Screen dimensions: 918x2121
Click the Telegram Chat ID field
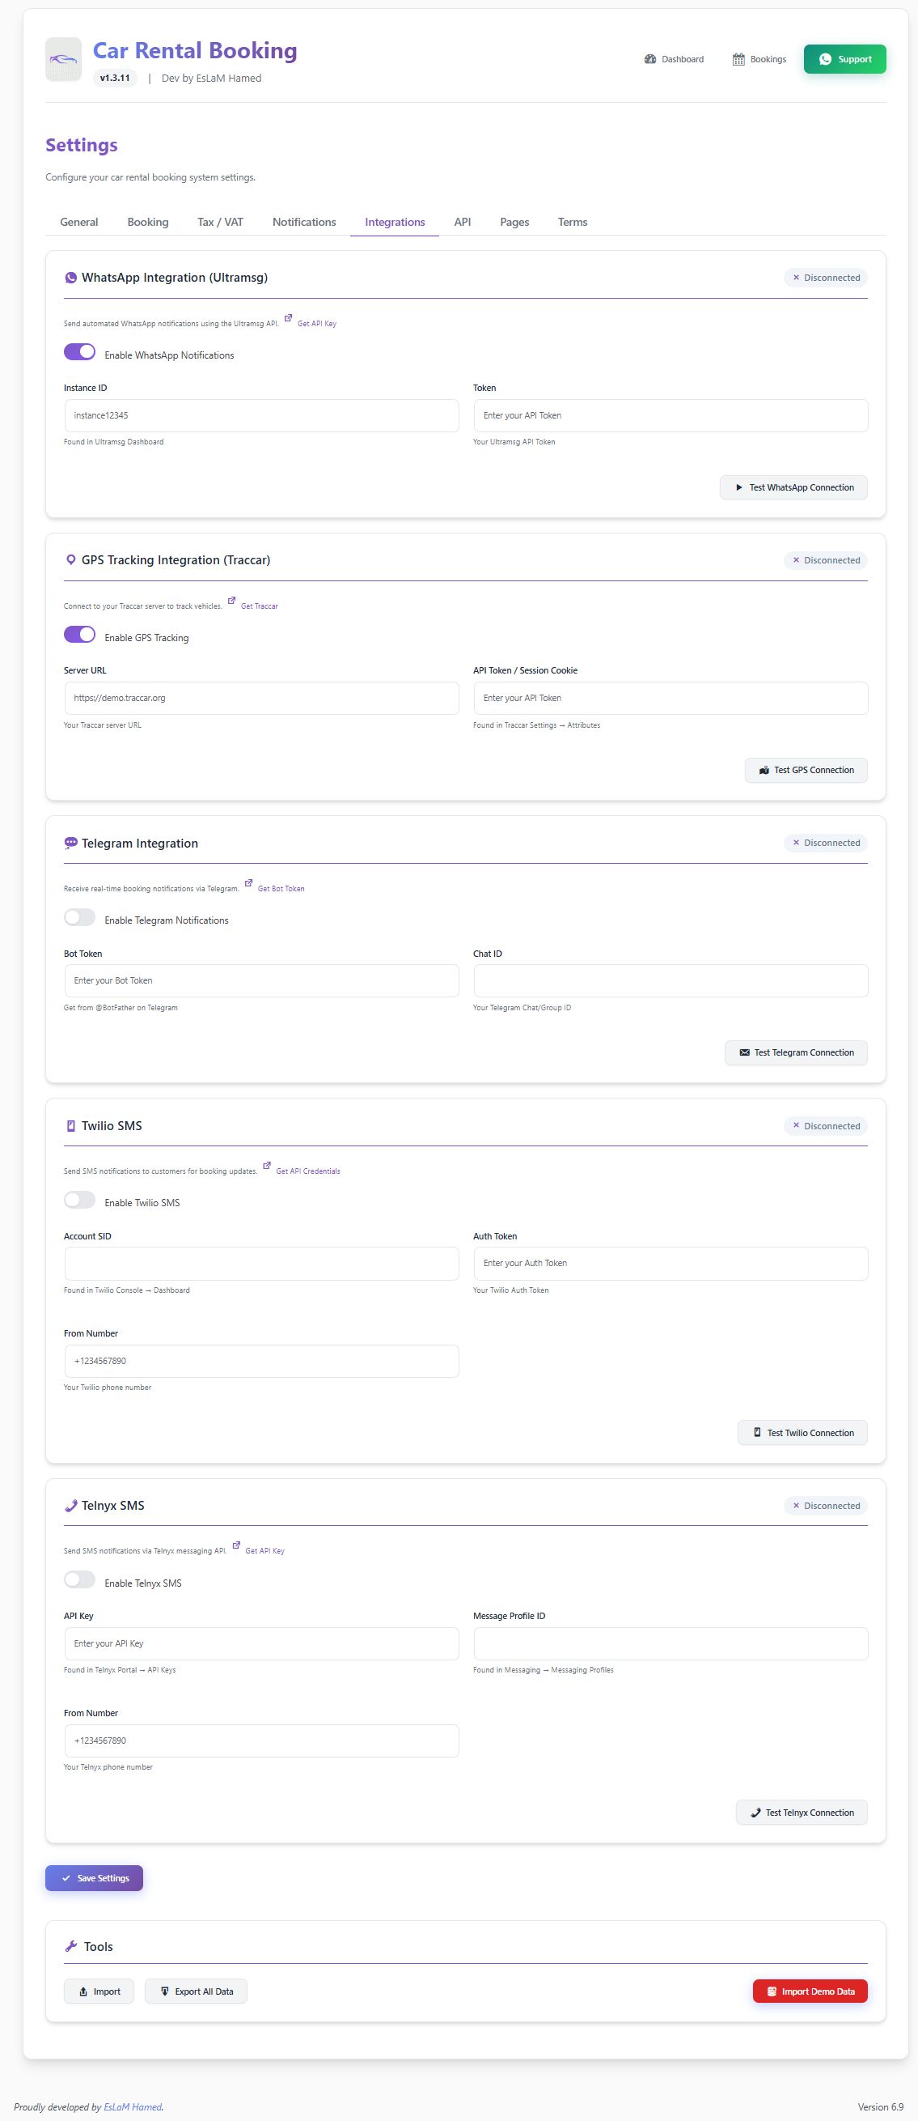point(671,980)
